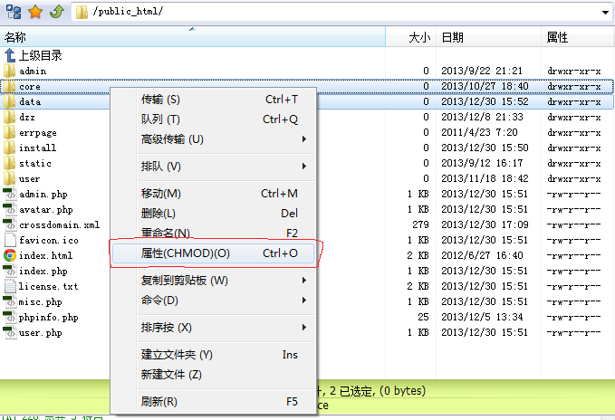The height and width of the screenshot is (420, 615).
Task: Click the date 2013/9/12 16:17
Action: [482, 163]
